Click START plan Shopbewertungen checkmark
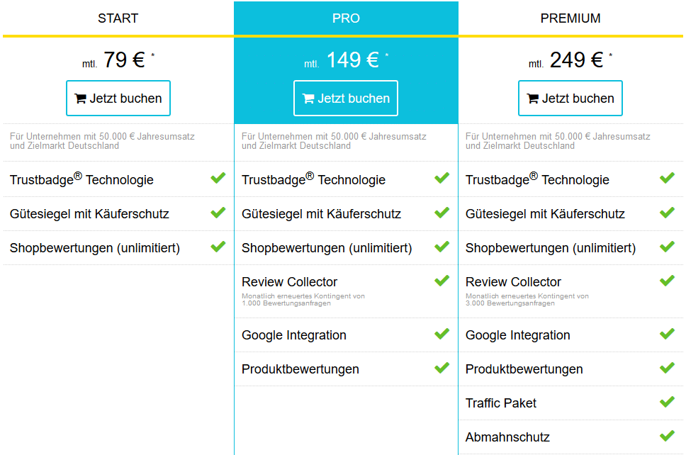 [218, 246]
